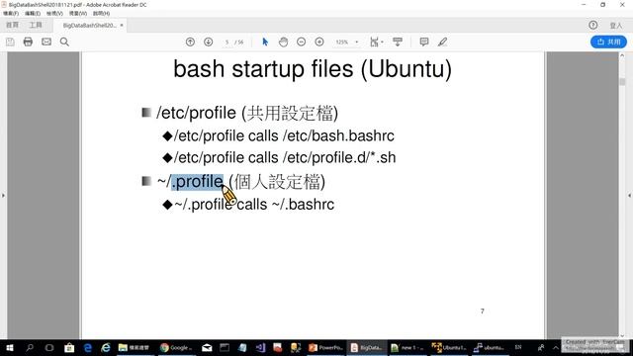
Task: Click the page number input field
Action: (x=226, y=43)
